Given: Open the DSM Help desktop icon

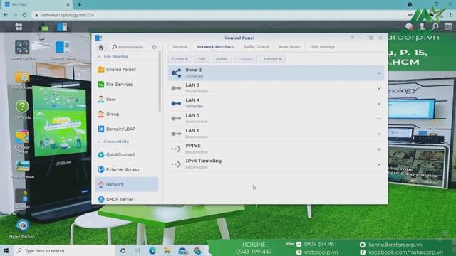Looking at the screenshot, I should point(22,107).
